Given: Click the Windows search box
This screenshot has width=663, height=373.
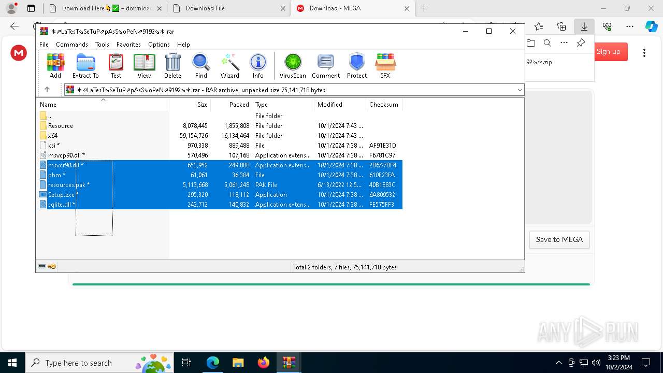Looking at the screenshot, I should pyautogui.click(x=99, y=363).
